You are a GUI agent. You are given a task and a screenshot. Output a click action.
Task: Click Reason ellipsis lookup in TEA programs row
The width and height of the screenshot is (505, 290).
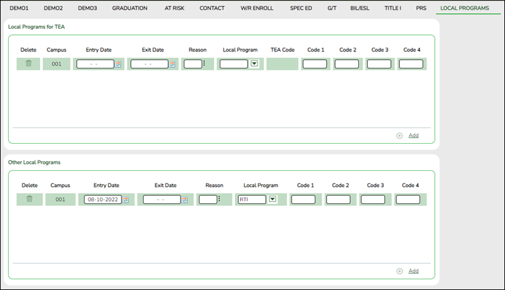(204, 63)
